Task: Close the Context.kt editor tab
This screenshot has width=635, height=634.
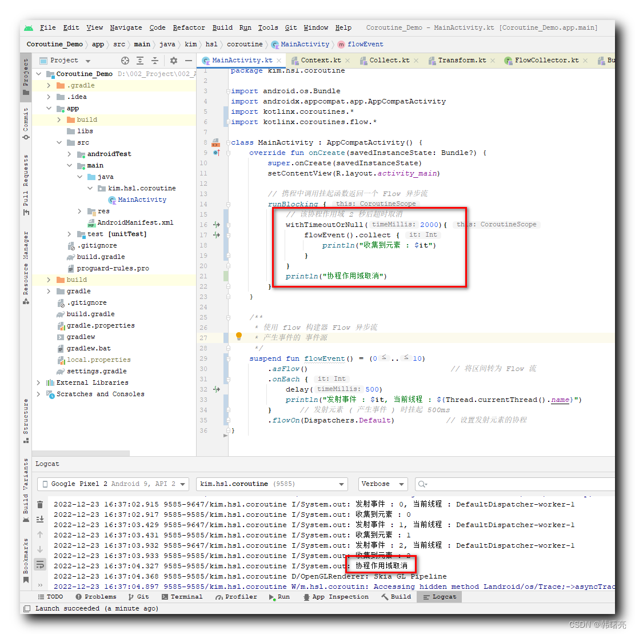Action: [348, 61]
